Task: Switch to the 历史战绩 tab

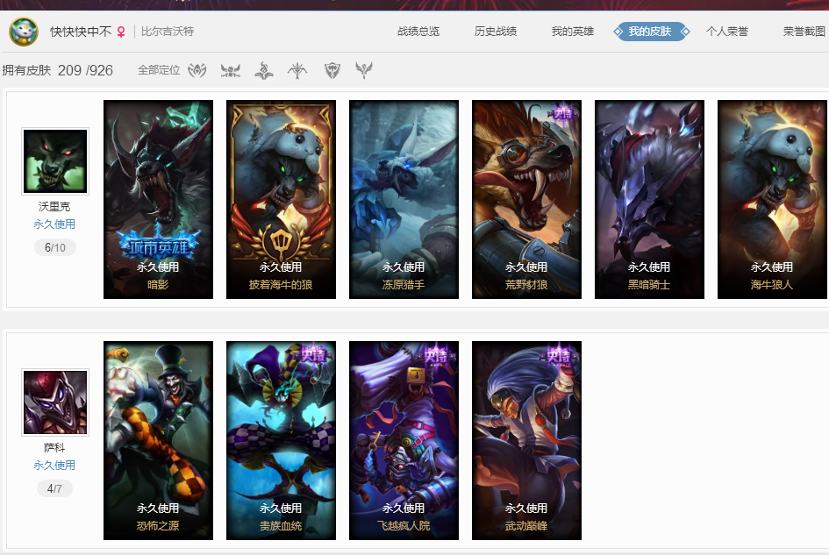Action: pos(496,32)
